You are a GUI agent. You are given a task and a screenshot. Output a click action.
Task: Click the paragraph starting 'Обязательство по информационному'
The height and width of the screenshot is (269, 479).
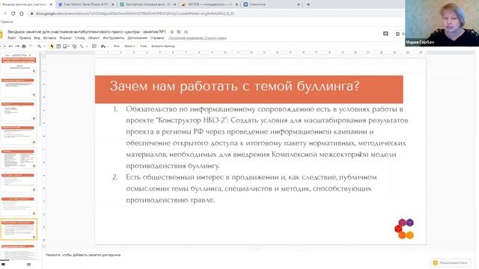point(267,137)
